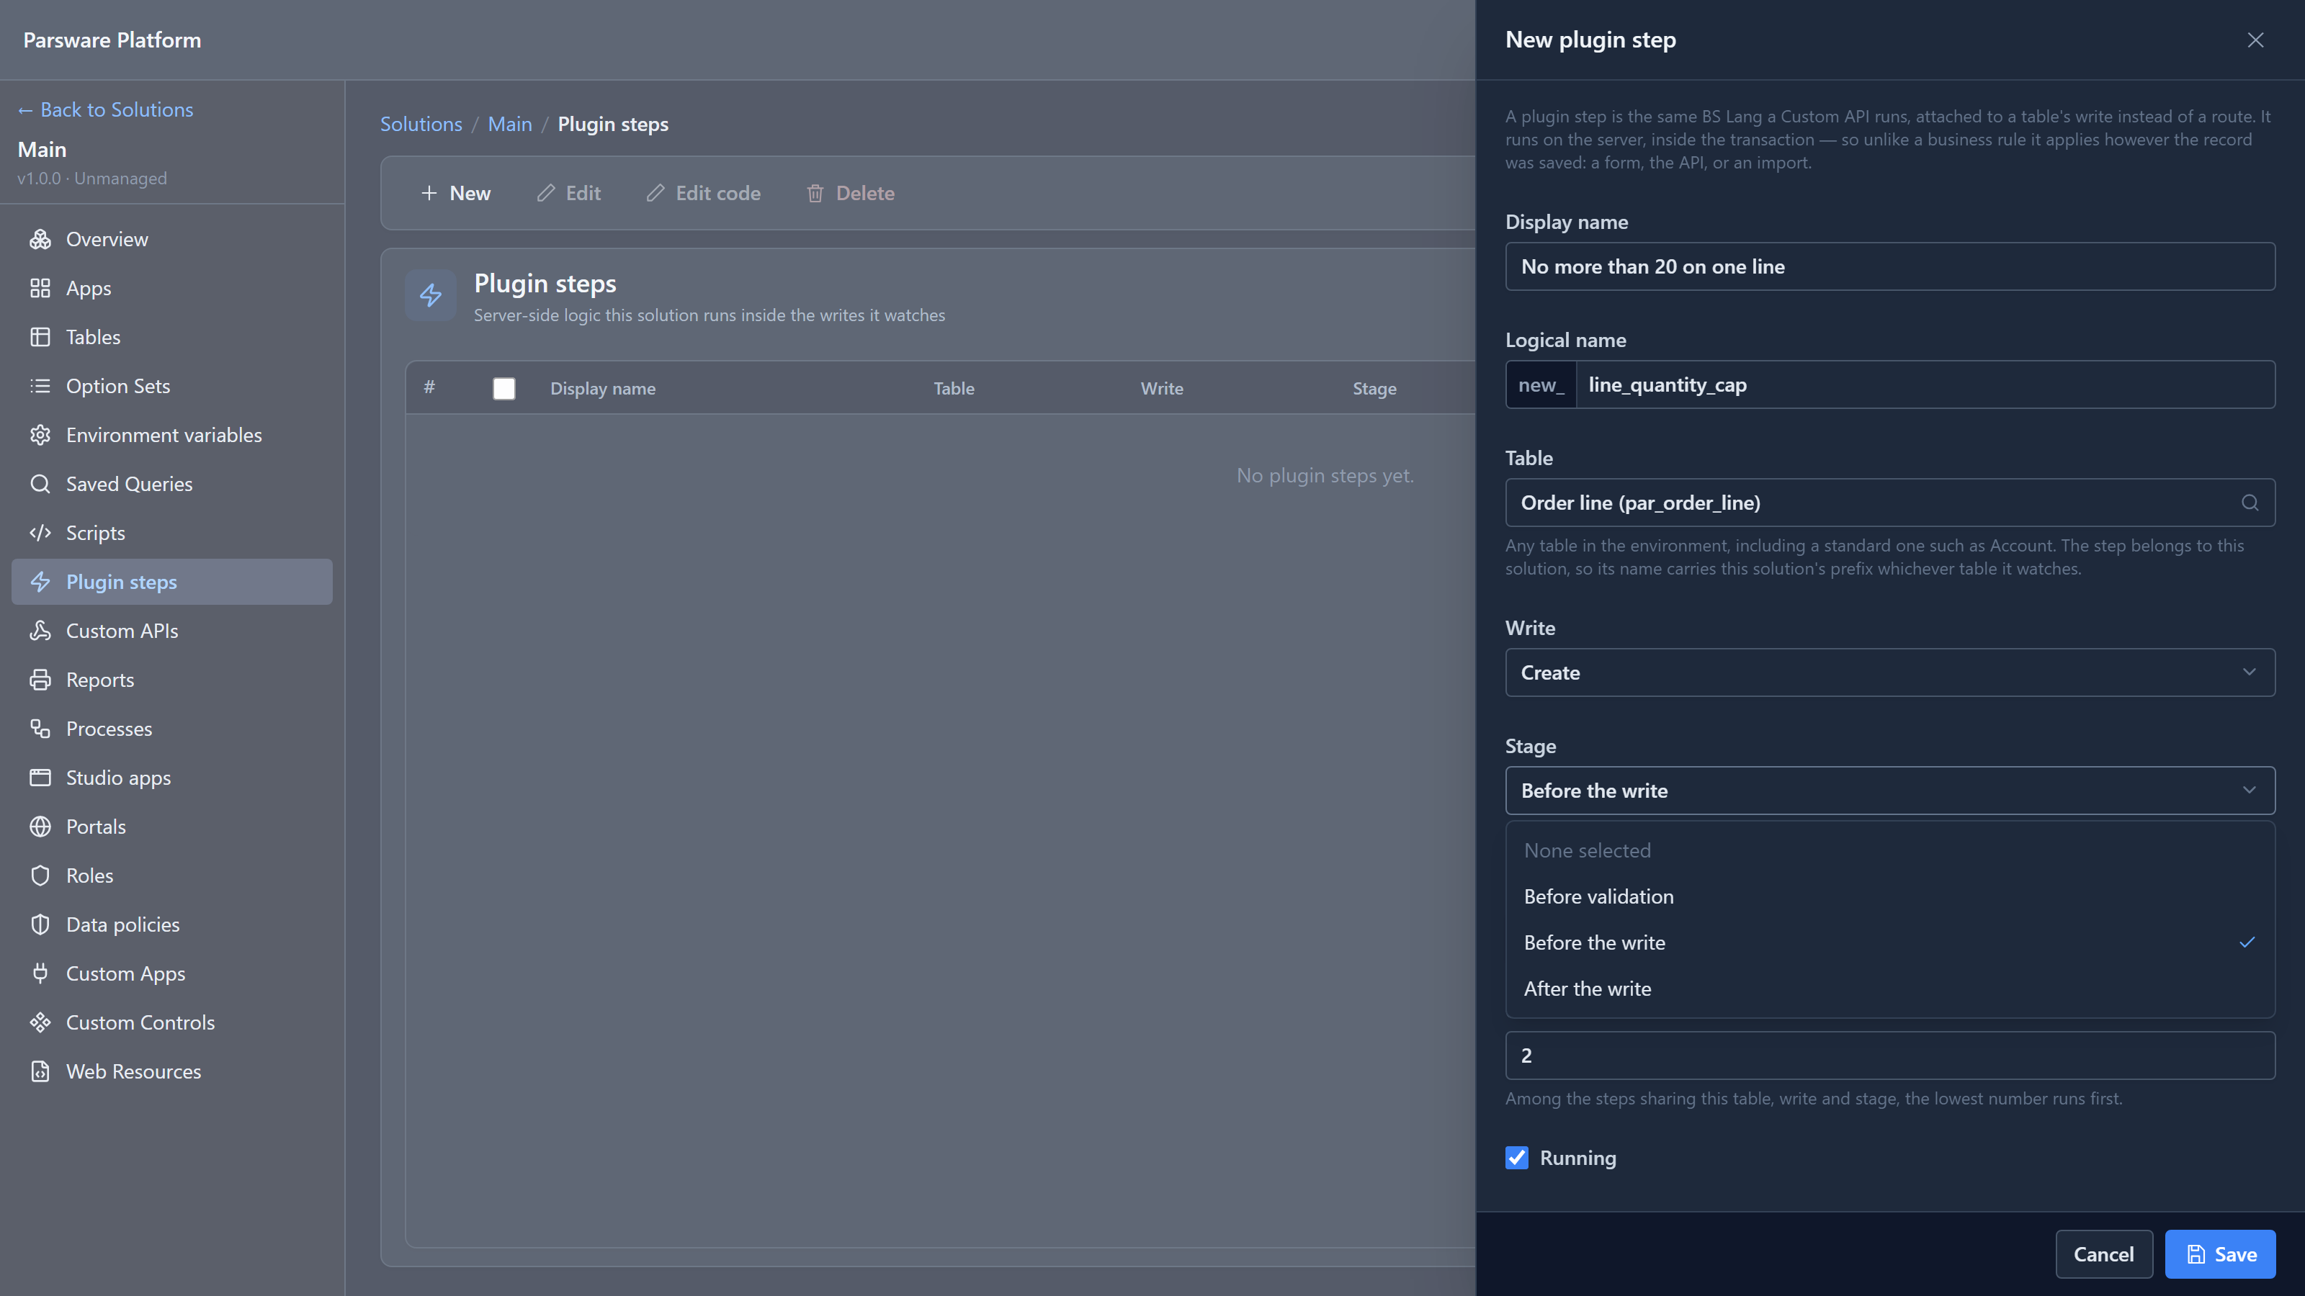Click the Custom Controls component icon
This screenshot has height=1296, width=2305.
[x=40, y=1022]
